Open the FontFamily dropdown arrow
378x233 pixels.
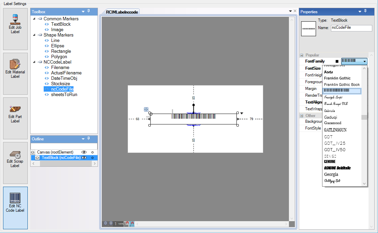point(364,61)
